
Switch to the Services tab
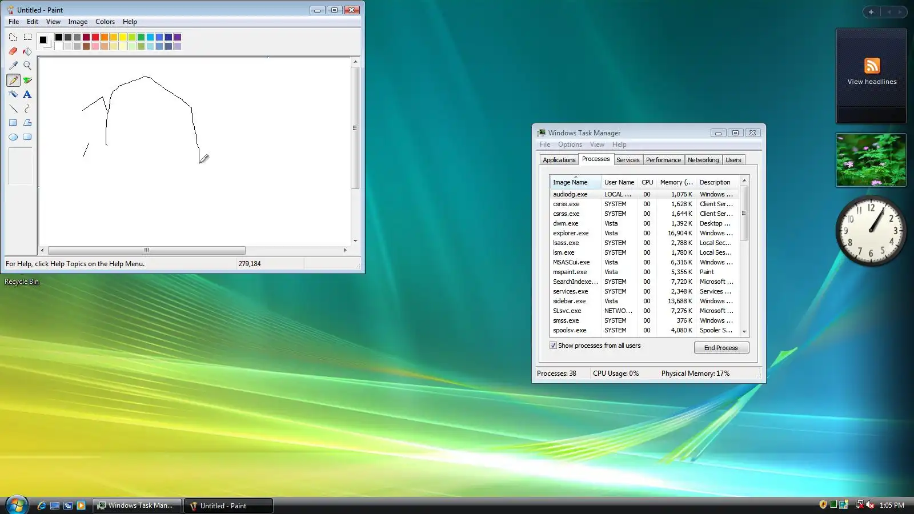click(628, 160)
